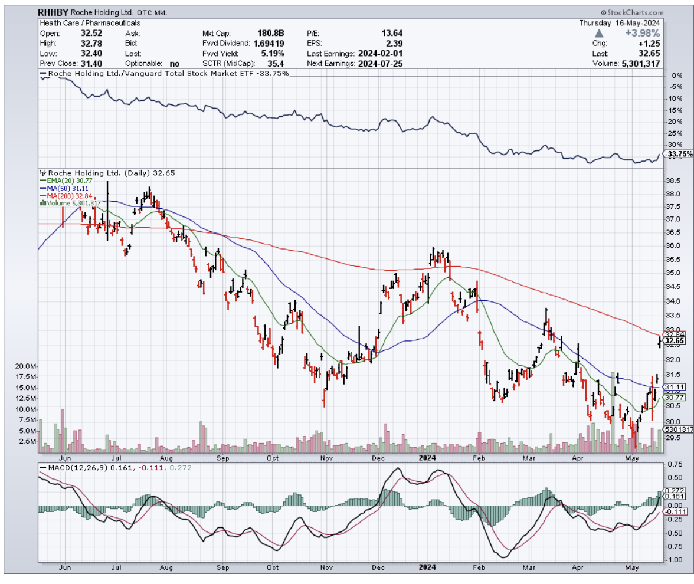Click the blue 31.11 MA(50) axis tag

[673, 387]
